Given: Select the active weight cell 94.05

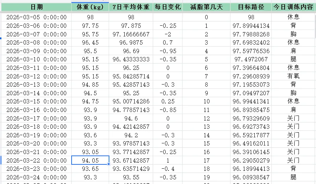Looking at the screenshot, I should tap(90, 160).
